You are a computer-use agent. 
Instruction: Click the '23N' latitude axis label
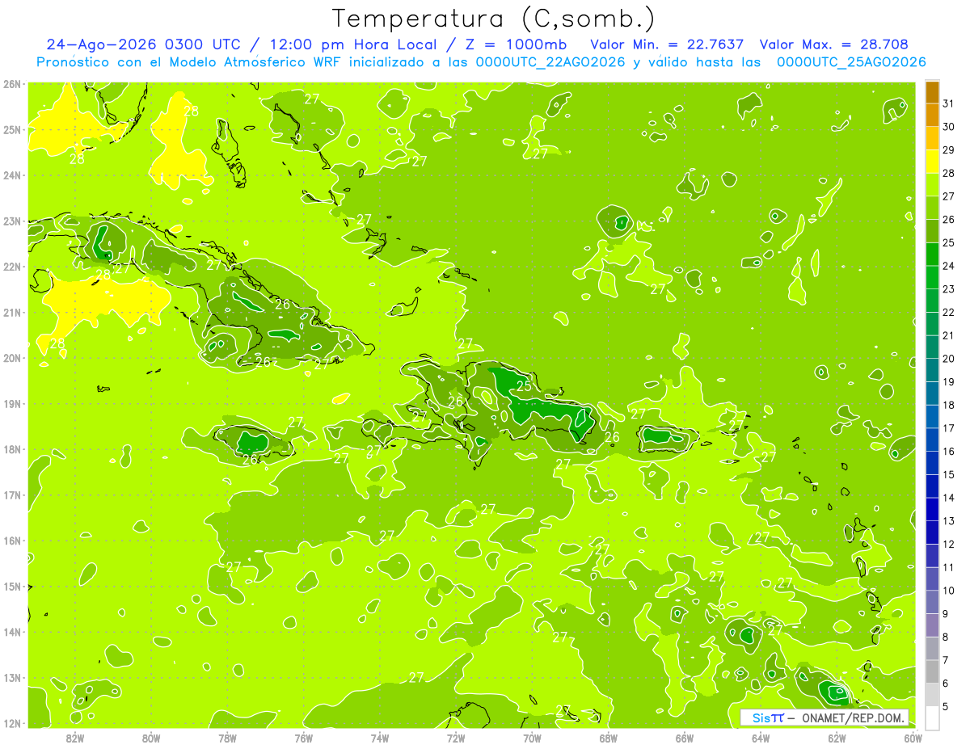pos(11,221)
